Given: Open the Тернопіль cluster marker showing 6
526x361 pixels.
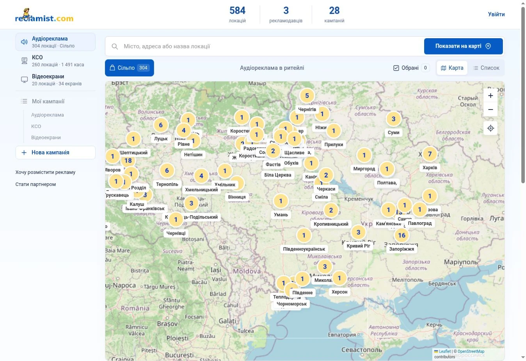Looking at the screenshot, I should tap(167, 170).
